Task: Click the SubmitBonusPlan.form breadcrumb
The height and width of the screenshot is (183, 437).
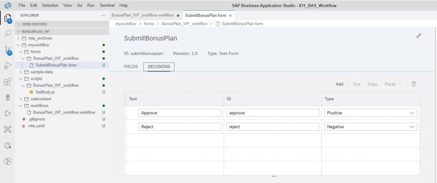Action: 242,24
